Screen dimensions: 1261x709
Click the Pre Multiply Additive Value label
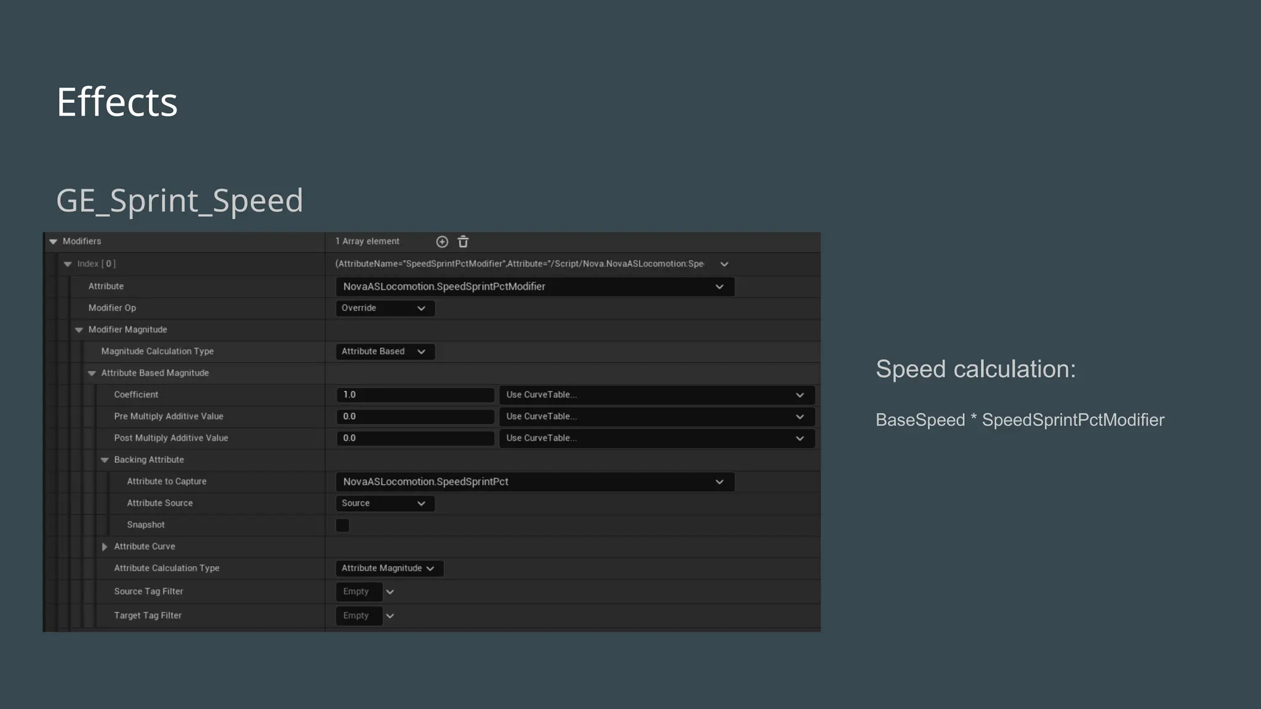(x=169, y=416)
